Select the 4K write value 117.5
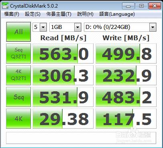Image resolution: width=163 pixels, height=148 pixels. click(126, 119)
